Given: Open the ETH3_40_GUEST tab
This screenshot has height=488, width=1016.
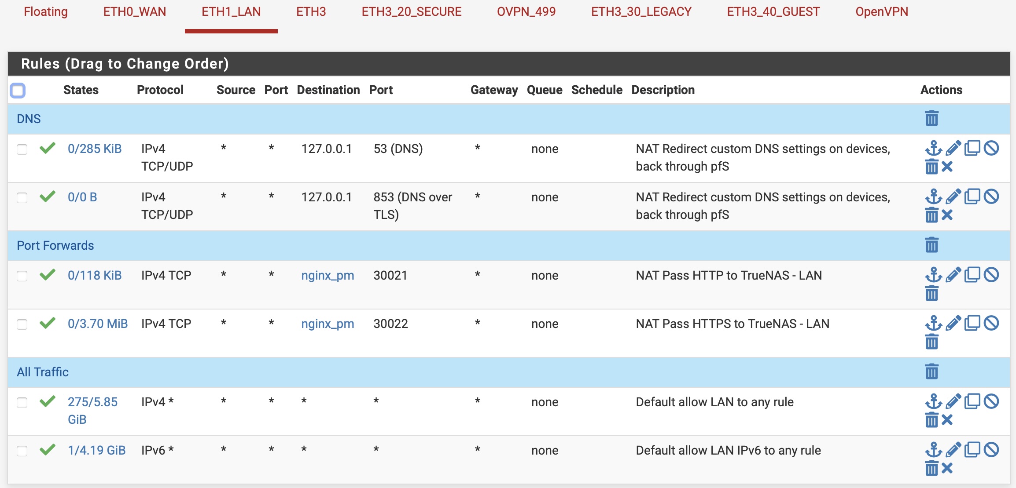Looking at the screenshot, I should (x=773, y=12).
